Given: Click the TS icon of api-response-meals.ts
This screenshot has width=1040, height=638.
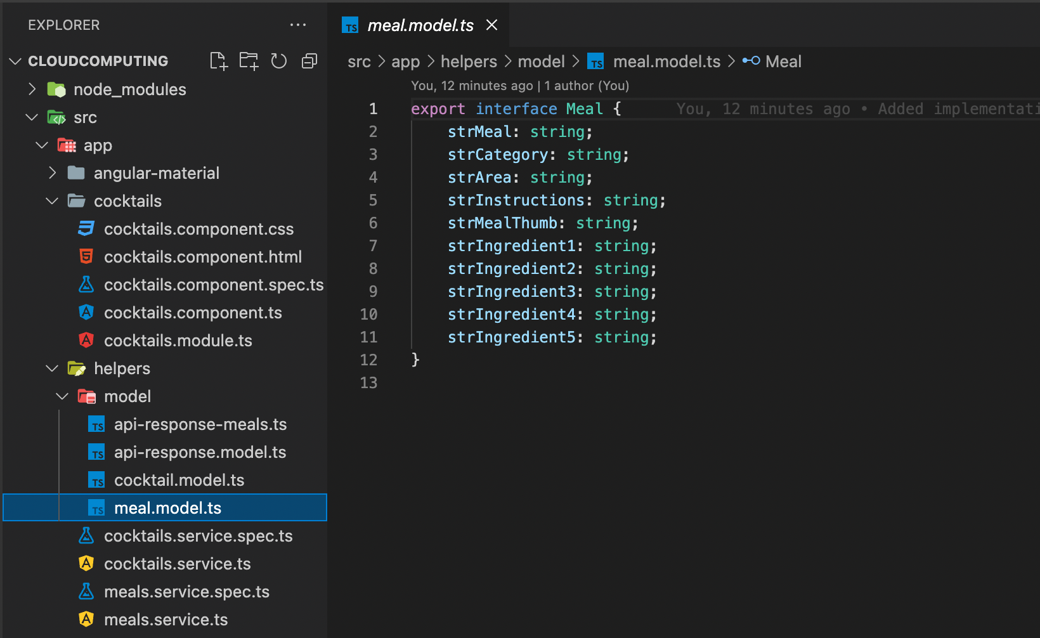Looking at the screenshot, I should (96, 424).
